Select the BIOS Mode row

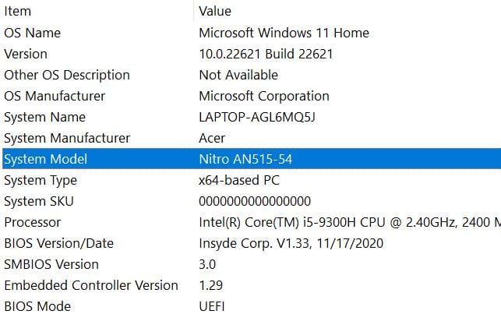point(37,306)
